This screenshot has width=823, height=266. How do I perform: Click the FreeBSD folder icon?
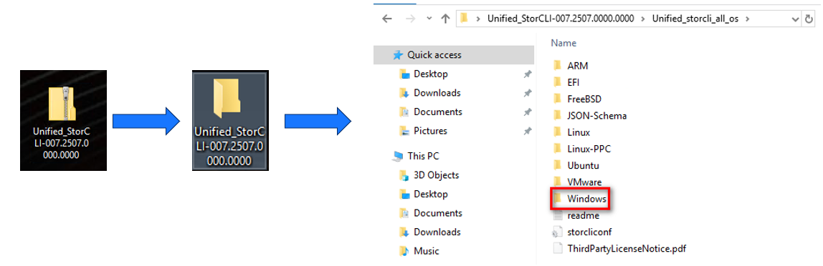coord(558,99)
